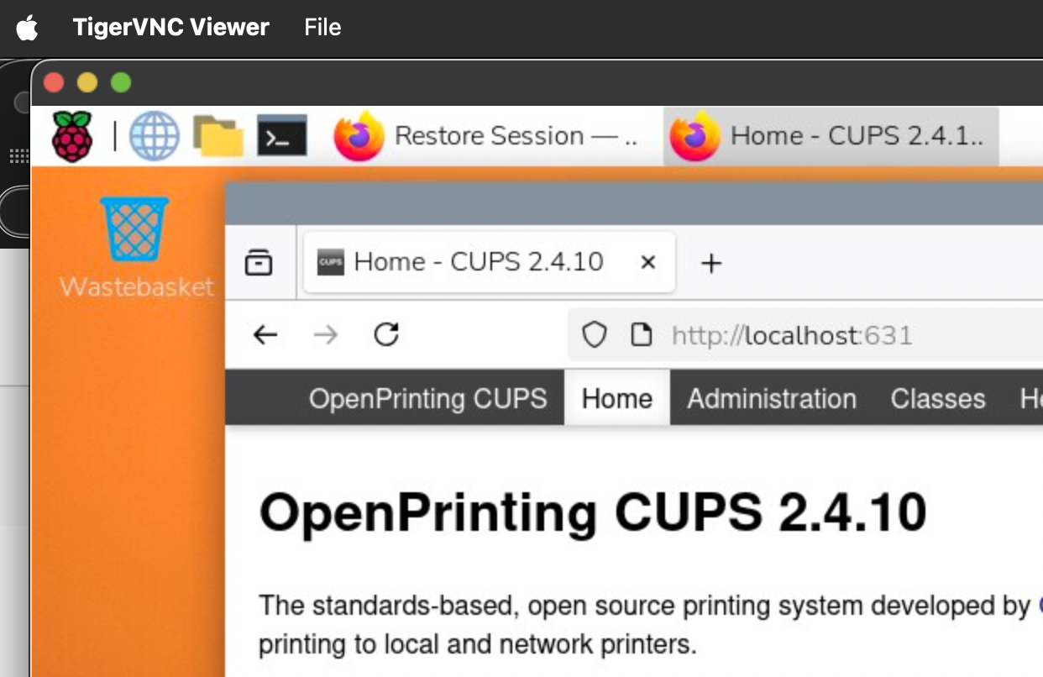Open the File Manager folder icon
The image size is (1043, 677).
[x=218, y=136]
